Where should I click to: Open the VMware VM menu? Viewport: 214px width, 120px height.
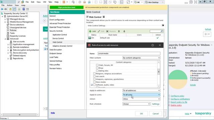coord(44,2)
